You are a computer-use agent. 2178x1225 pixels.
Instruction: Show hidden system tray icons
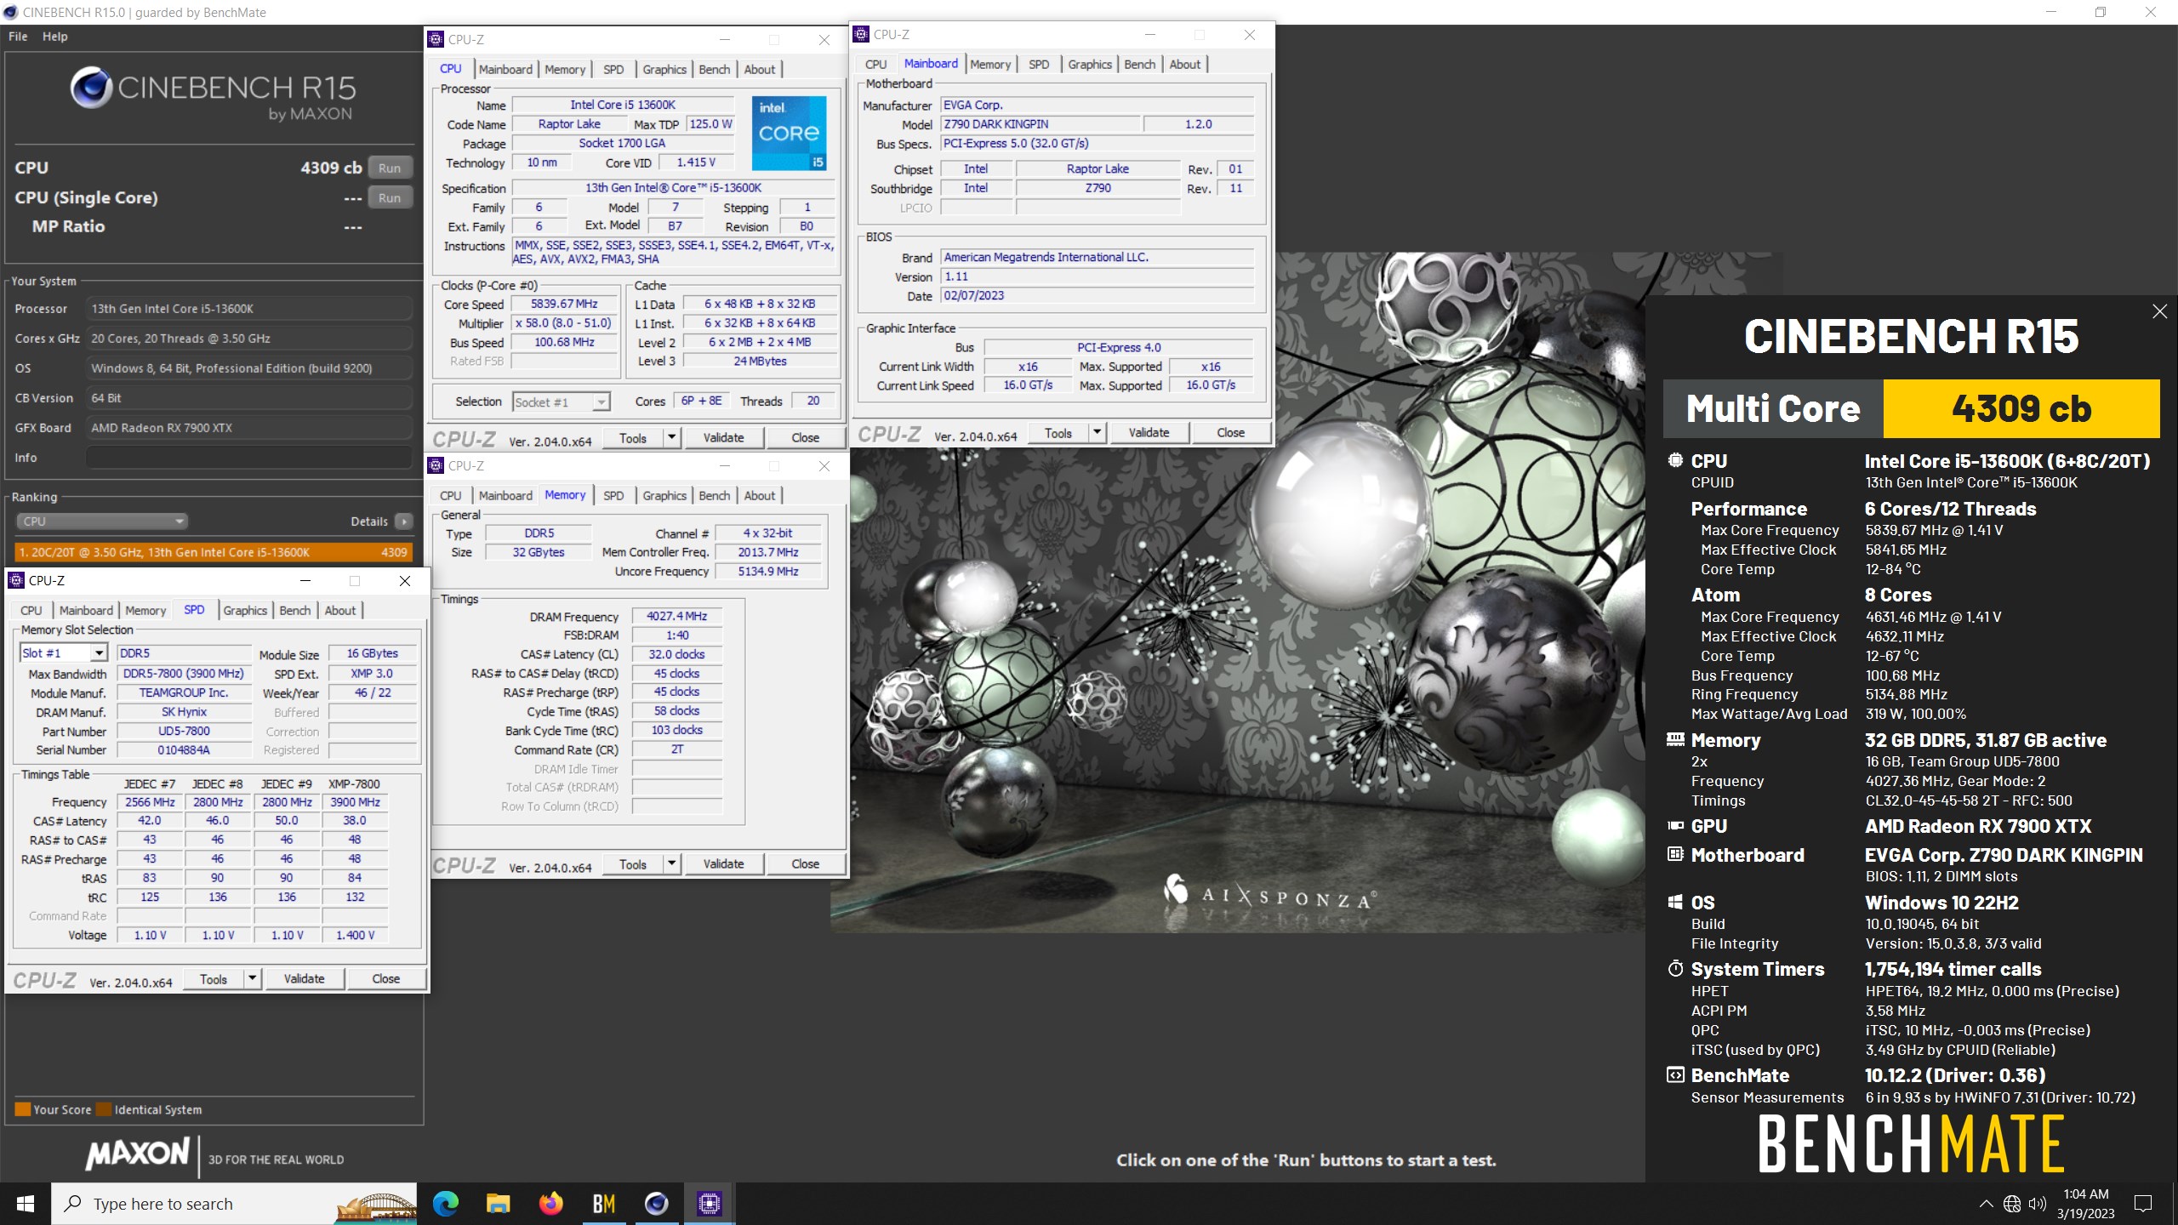[1986, 1204]
